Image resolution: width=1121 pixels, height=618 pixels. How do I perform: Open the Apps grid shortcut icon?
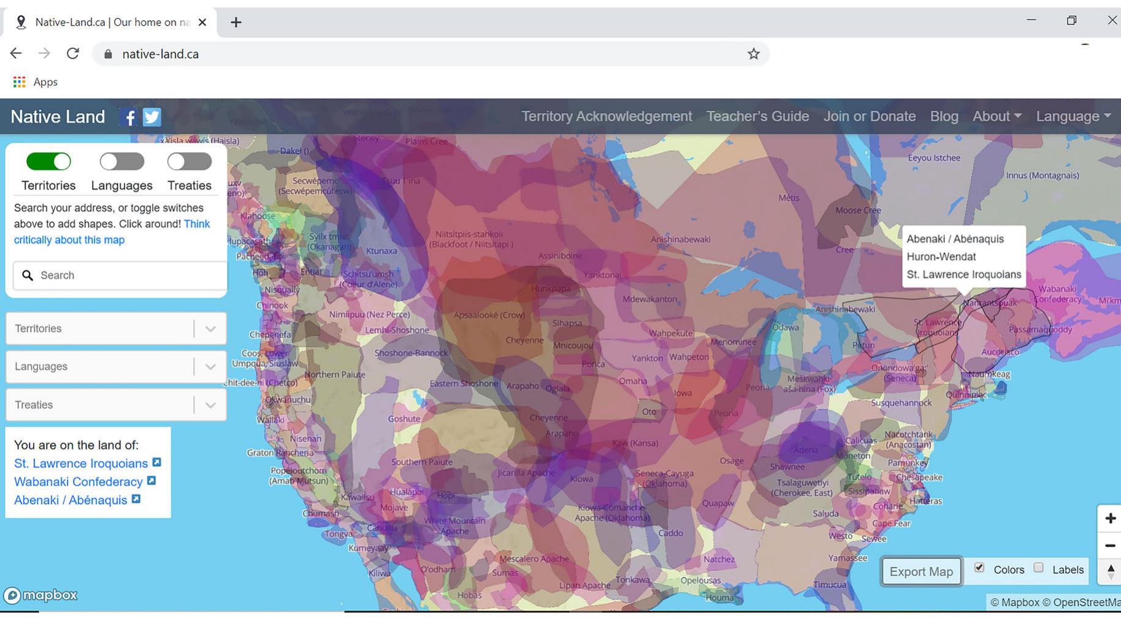tap(20, 81)
